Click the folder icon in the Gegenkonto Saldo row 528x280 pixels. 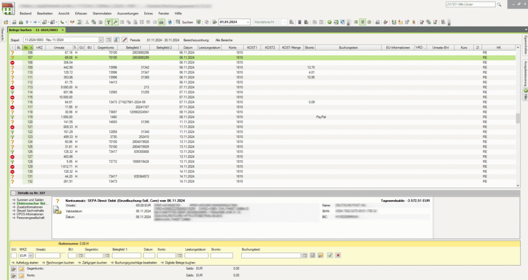pos(21,269)
